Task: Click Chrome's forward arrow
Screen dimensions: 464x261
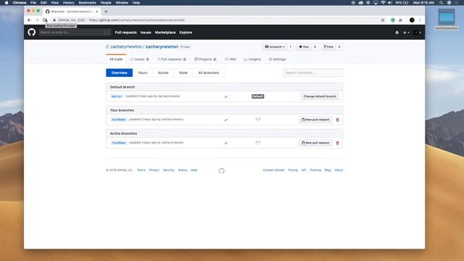Action: coord(37,20)
